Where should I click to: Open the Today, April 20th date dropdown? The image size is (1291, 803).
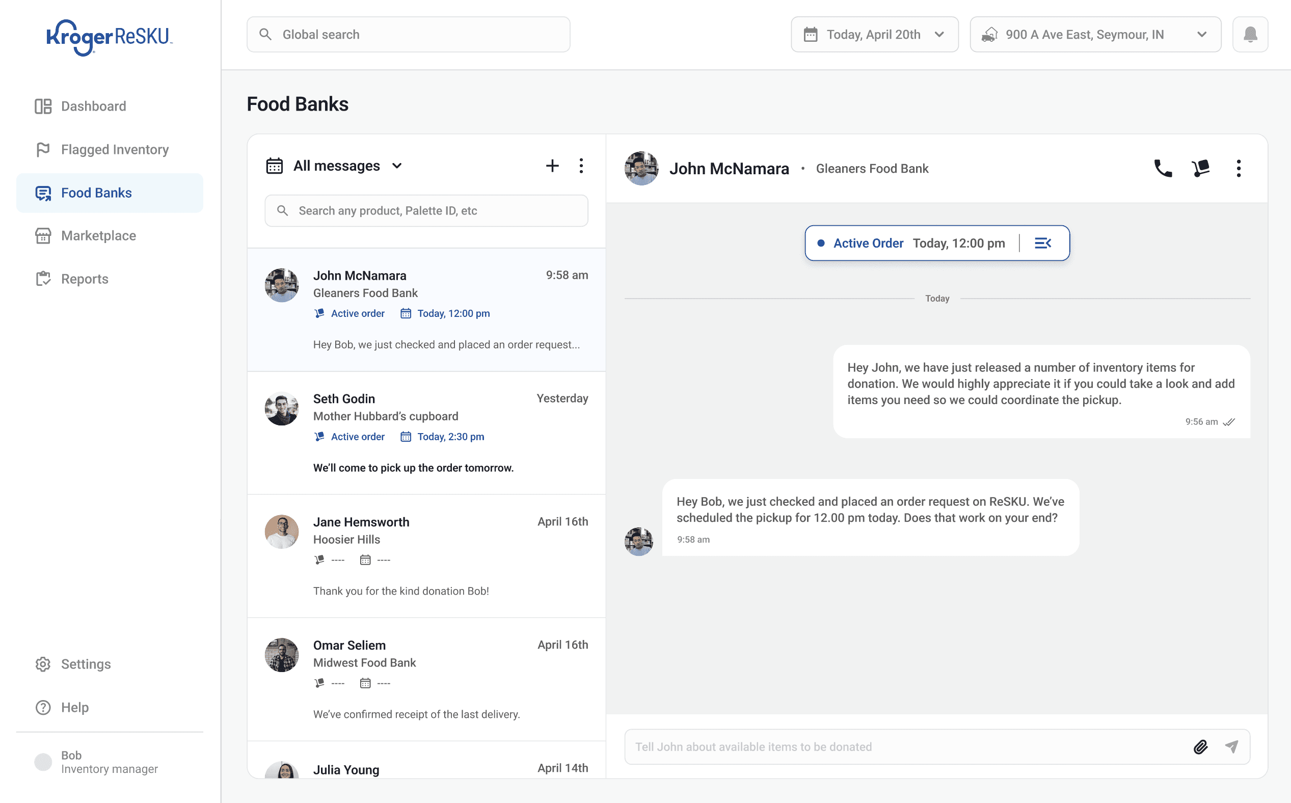coord(874,35)
